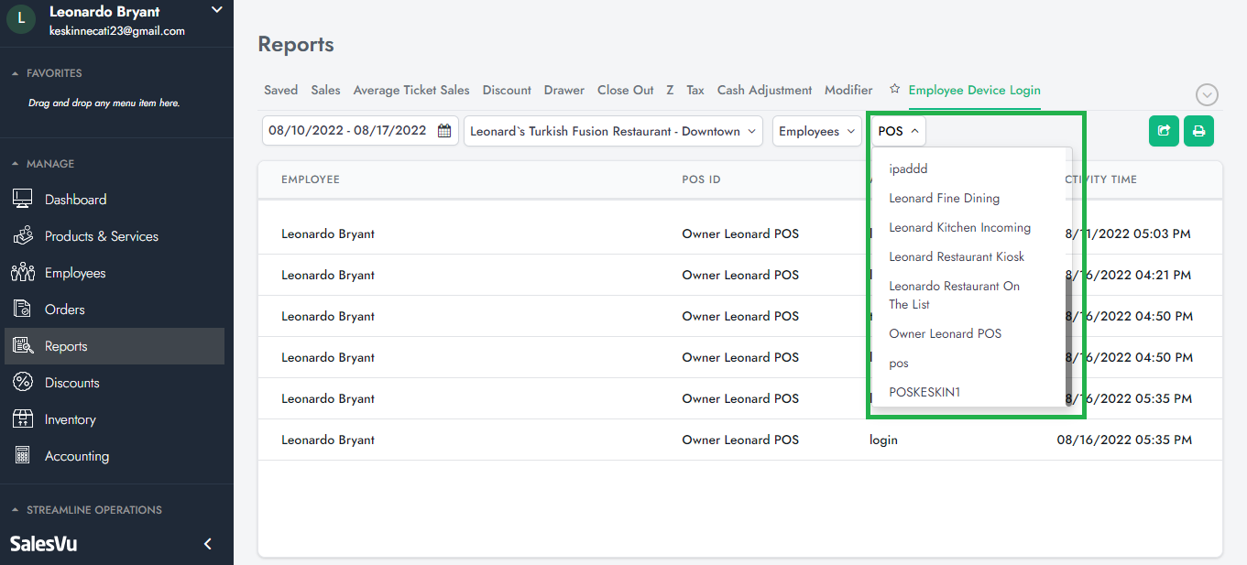Choose Owner Leonard POS in the dropdown list
1247x565 pixels.
click(x=945, y=333)
